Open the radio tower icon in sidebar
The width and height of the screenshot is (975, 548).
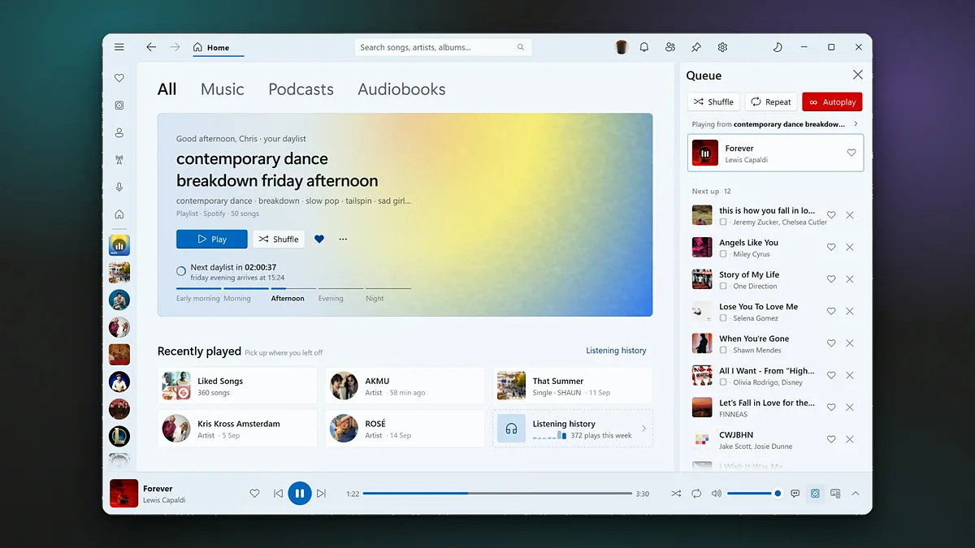pos(119,160)
